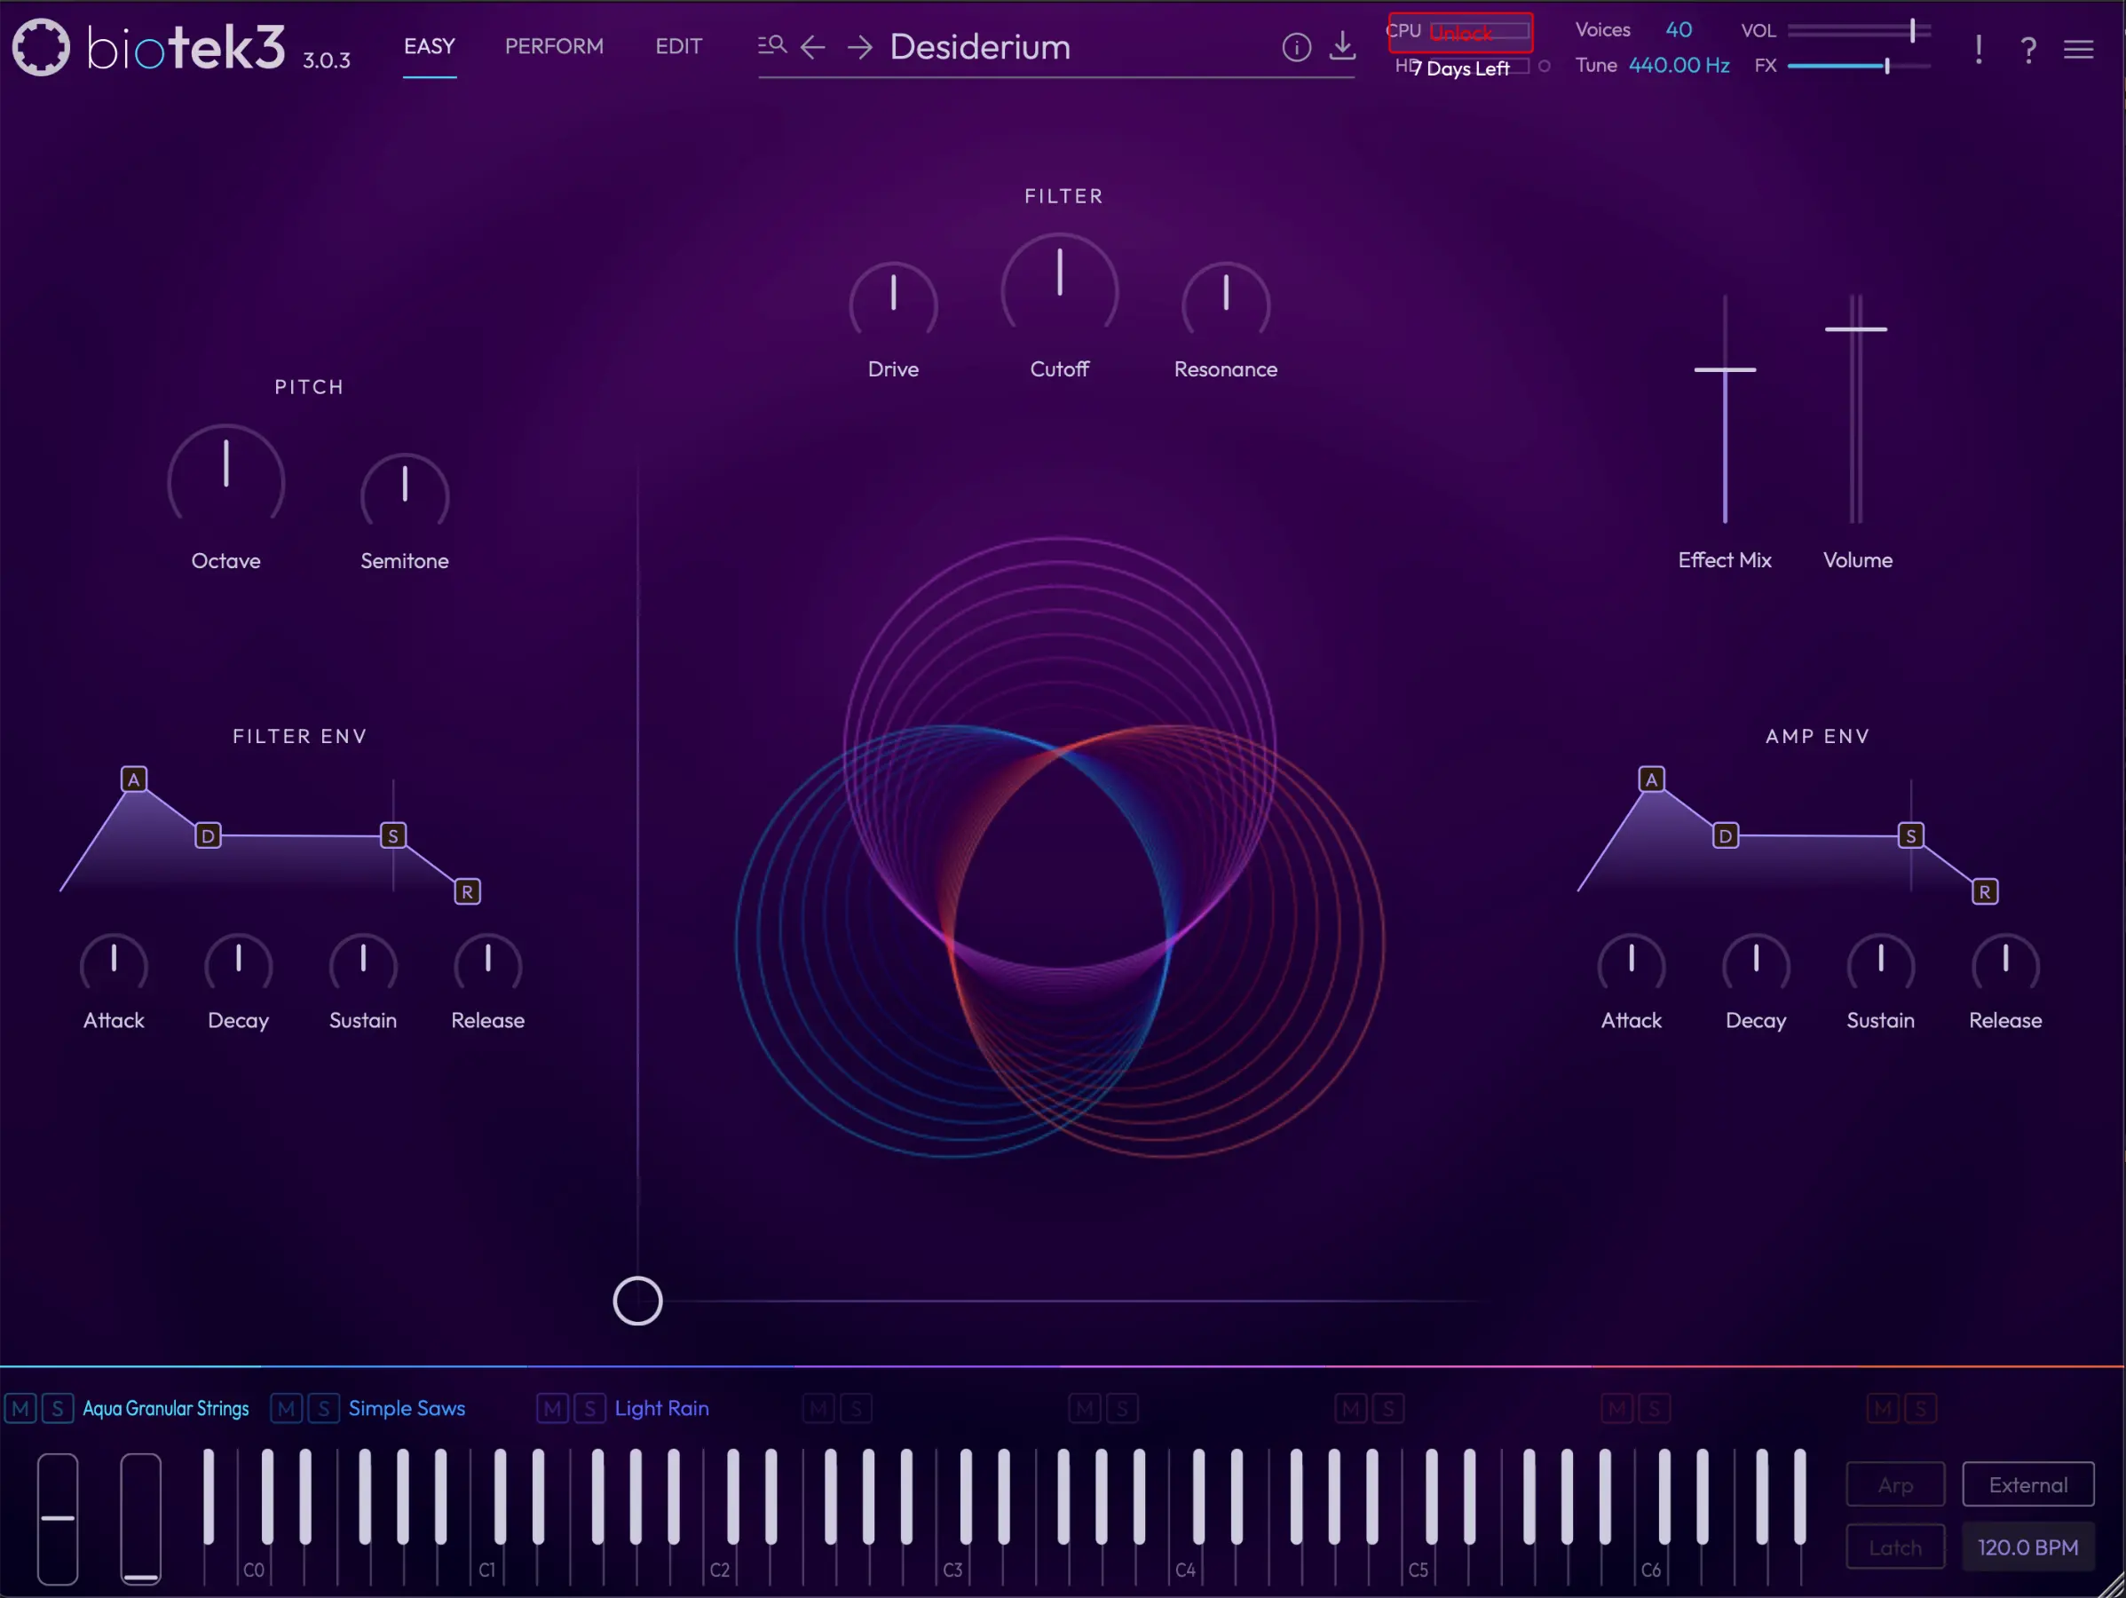The width and height of the screenshot is (2126, 1598).
Task: Switch to the EDIT tab
Action: pyautogui.click(x=678, y=46)
